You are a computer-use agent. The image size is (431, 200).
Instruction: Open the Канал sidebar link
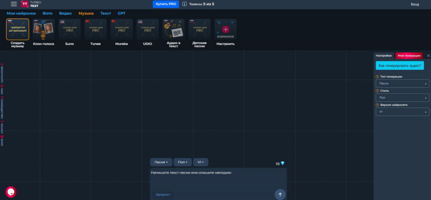click(x=2, y=127)
